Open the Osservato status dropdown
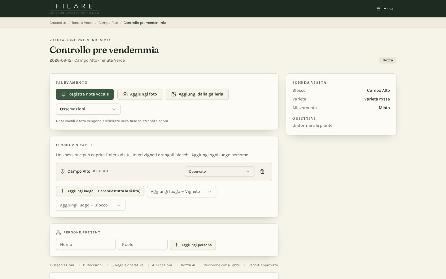The width and height of the screenshot is (446, 279). pyautogui.click(x=220, y=171)
